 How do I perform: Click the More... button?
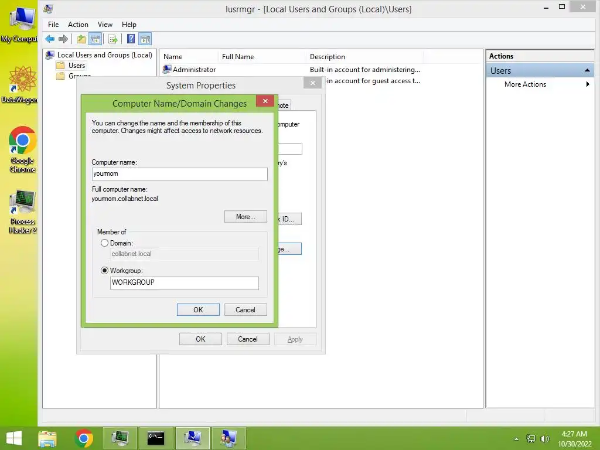click(246, 217)
